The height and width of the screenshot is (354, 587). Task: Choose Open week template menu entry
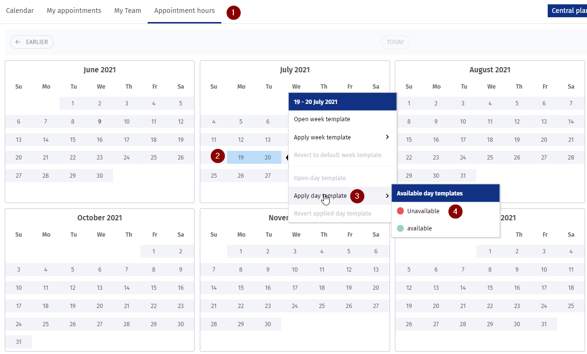(322, 119)
